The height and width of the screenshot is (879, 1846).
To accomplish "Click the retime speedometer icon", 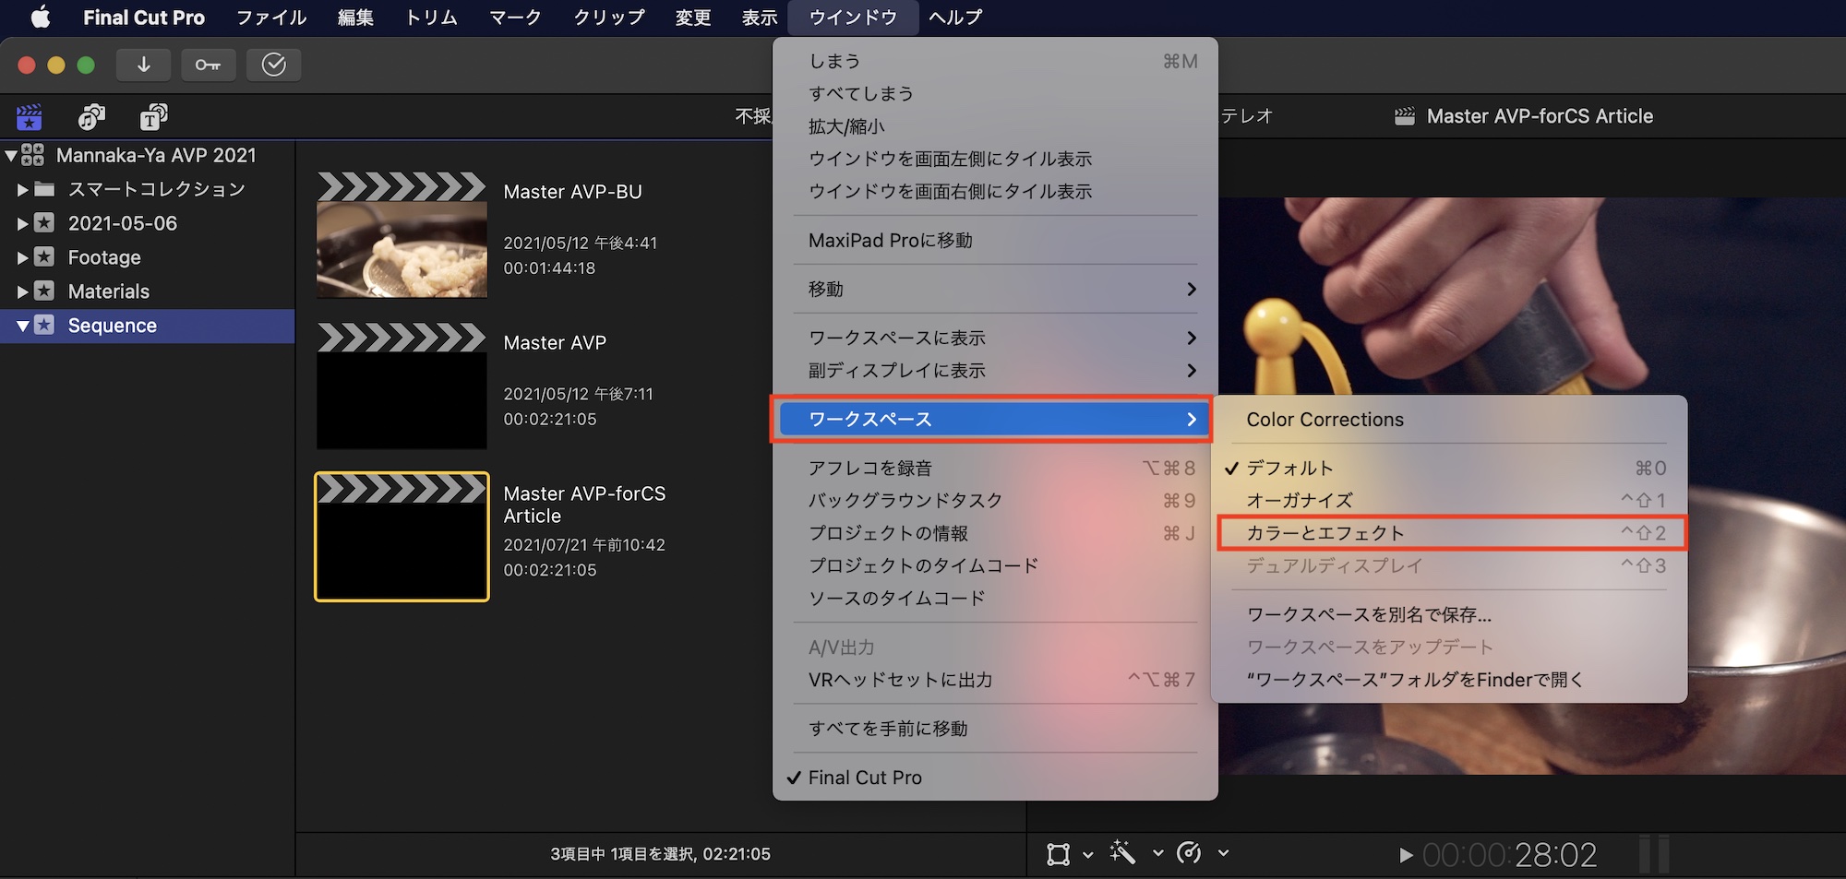I will pos(1189,853).
